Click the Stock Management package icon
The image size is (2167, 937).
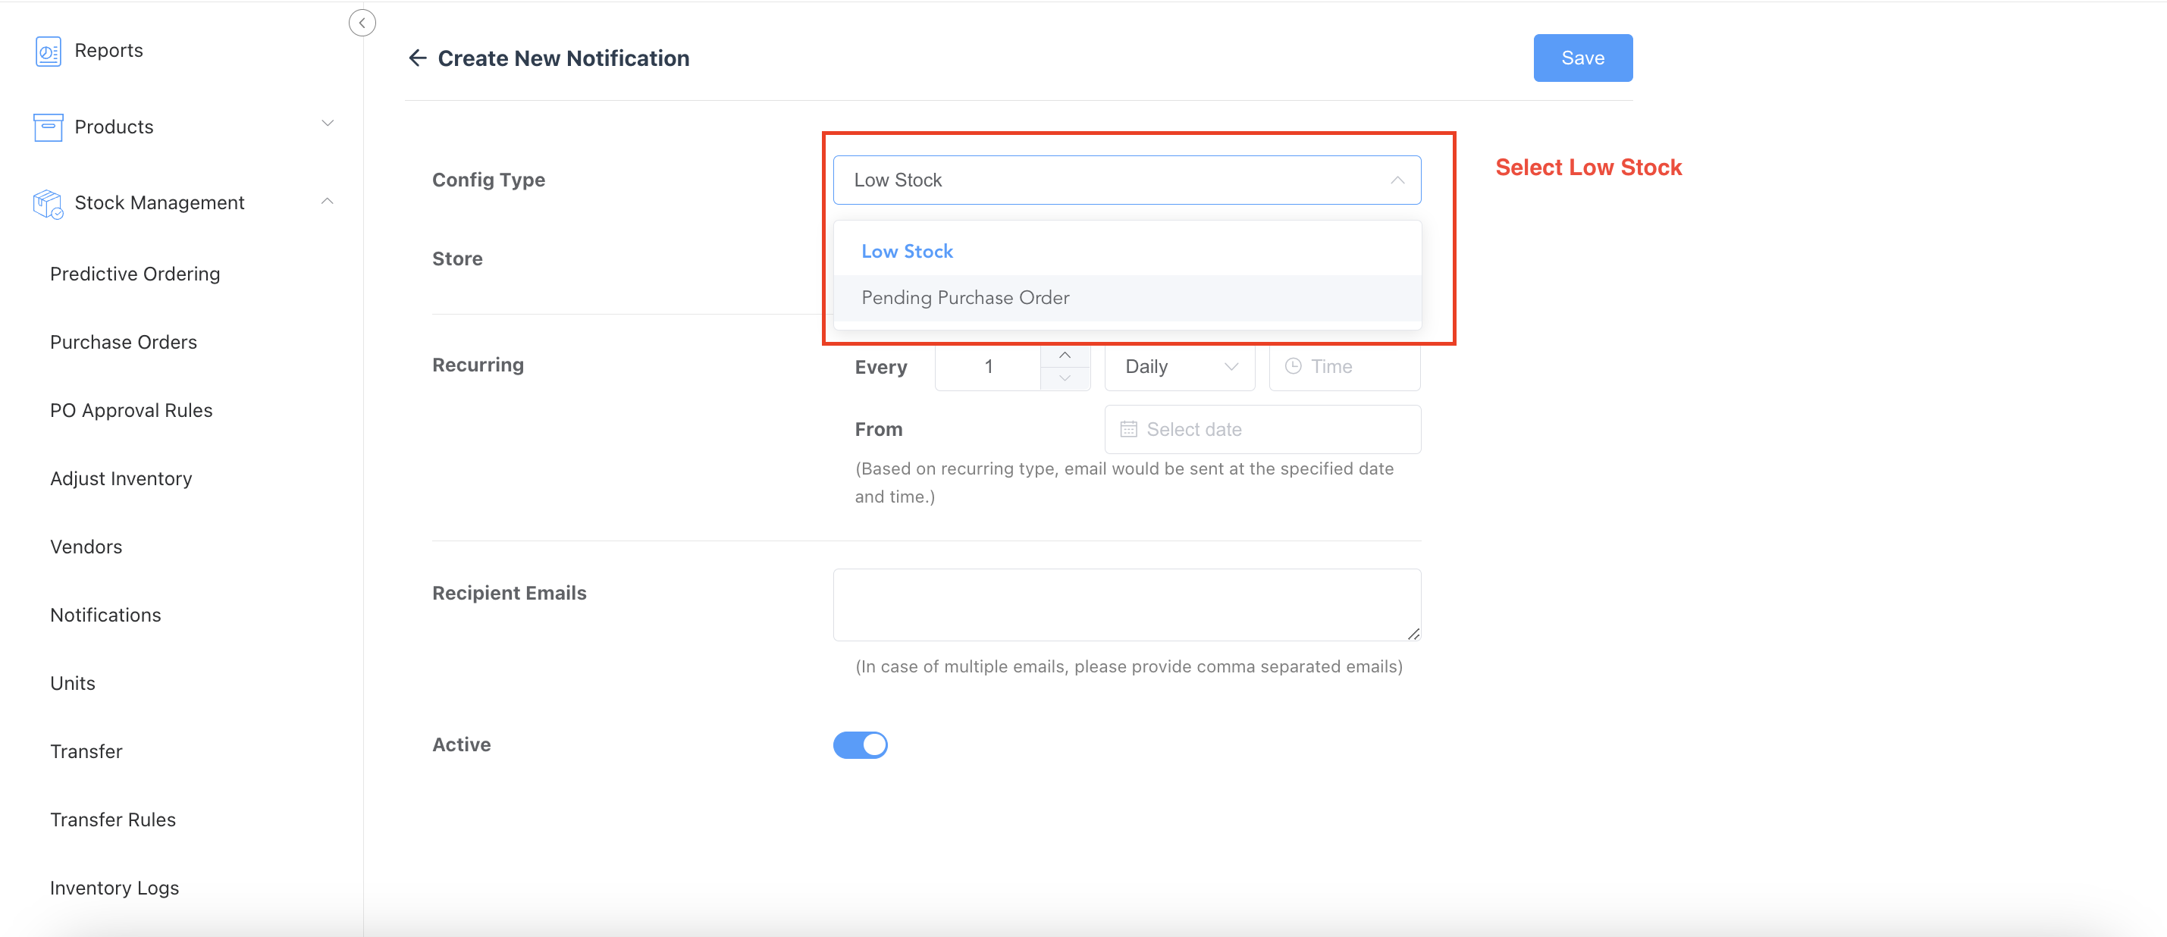48,204
